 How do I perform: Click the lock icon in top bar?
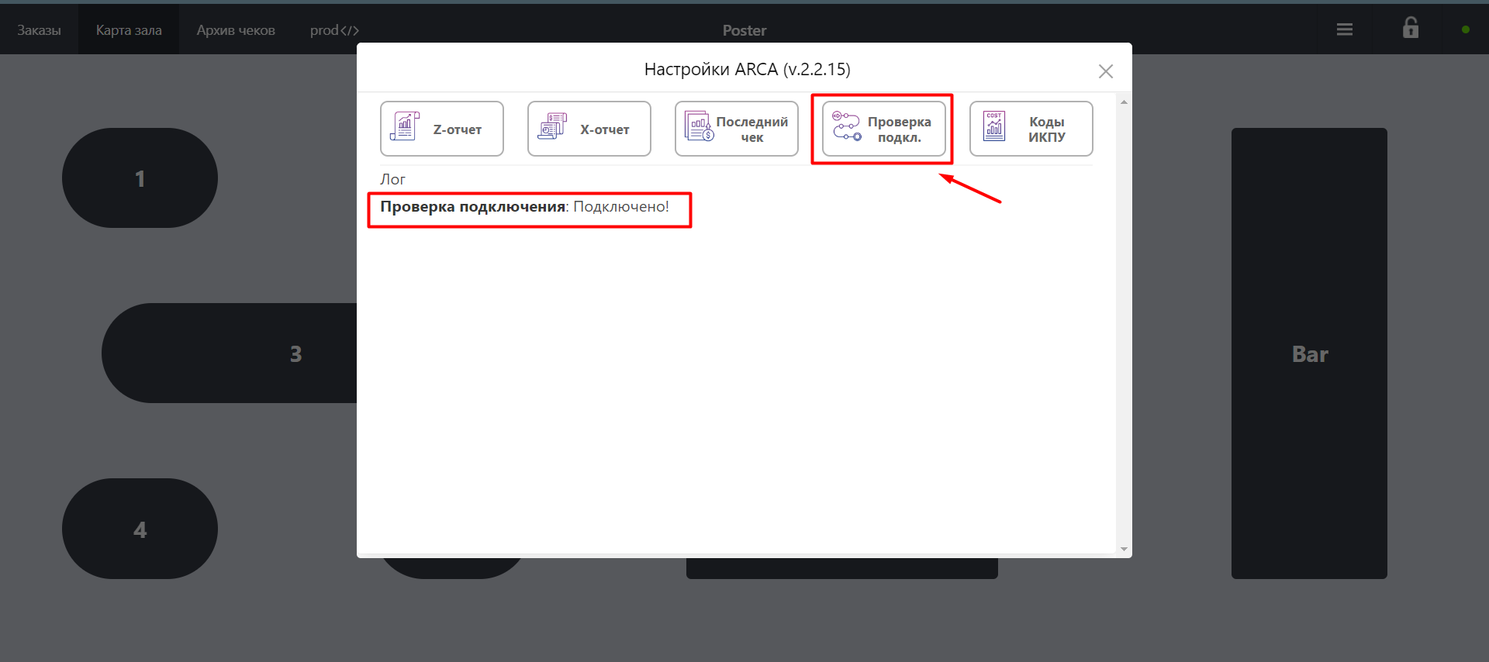coord(1411,28)
